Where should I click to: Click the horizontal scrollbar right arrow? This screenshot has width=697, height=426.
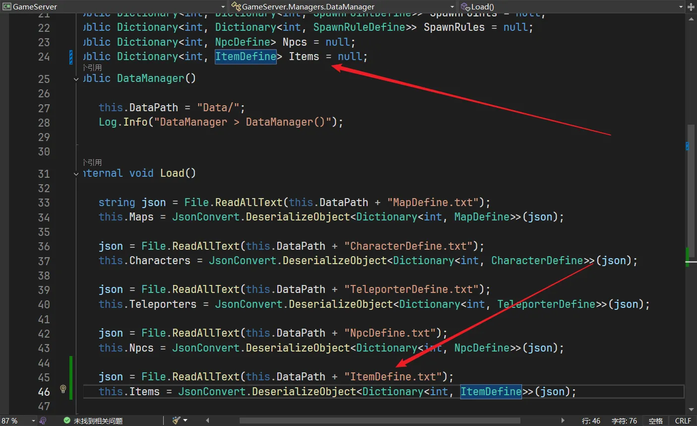pos(563,421)
